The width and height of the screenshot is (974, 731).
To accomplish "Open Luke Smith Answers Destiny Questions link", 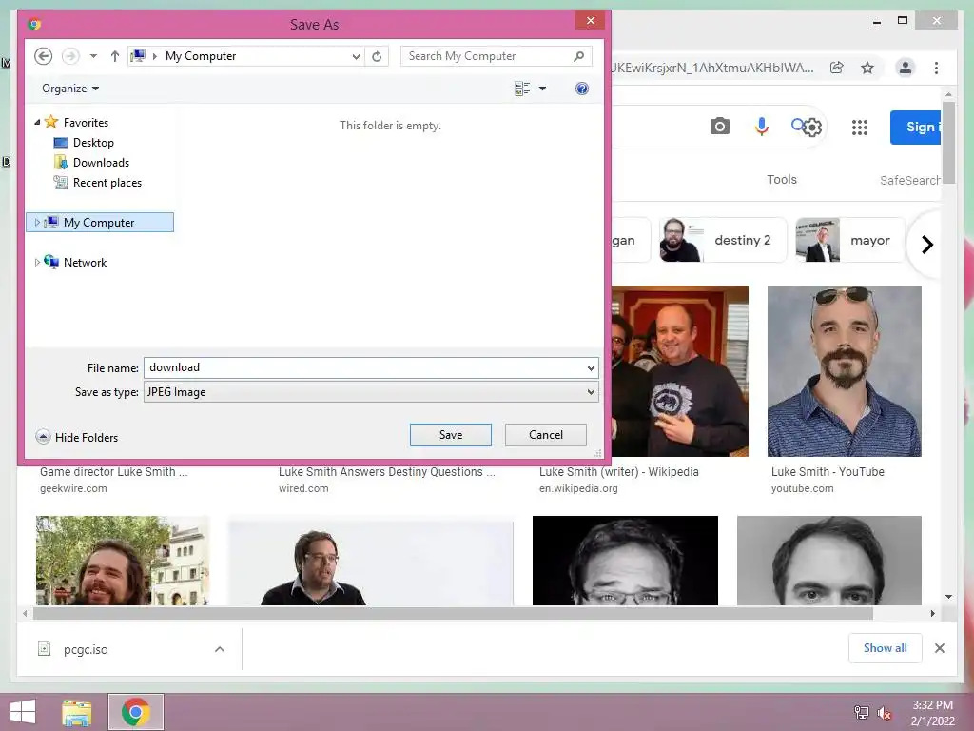I will click(386, 472).
